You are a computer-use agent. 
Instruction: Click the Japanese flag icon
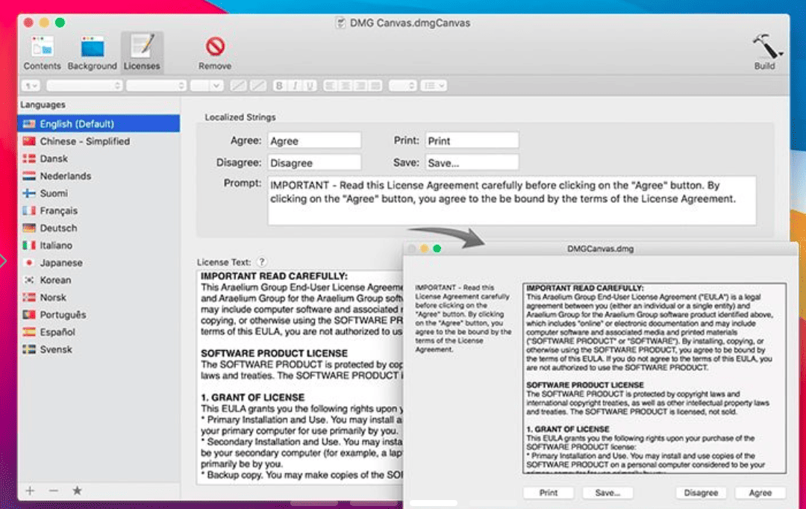[29, 263]
